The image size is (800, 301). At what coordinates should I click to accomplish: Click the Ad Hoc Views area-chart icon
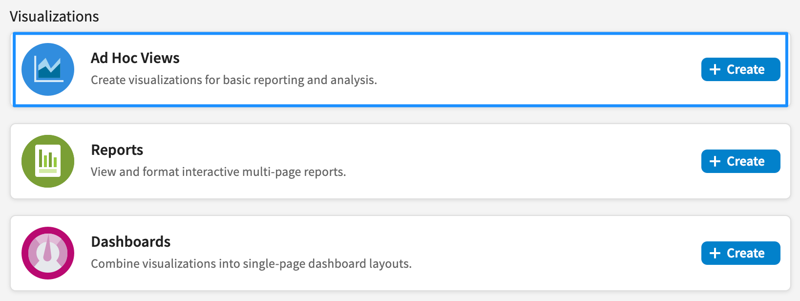tap(48, 69)
